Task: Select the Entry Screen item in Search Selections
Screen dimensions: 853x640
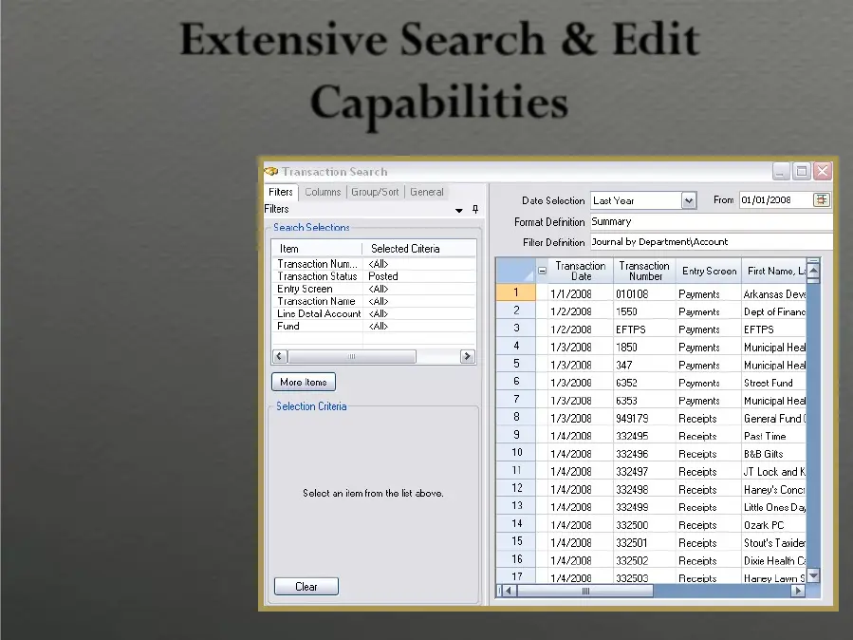Action: tap(317, 289)
